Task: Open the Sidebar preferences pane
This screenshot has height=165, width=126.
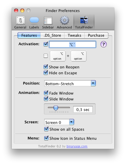Action: click(x=48, y=23)
